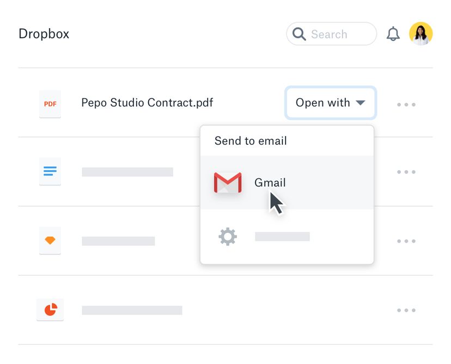Screen dimensions: 451x364
Task: Open the three-dot menu for the pie chart file
Action: pyautogui.click(x=406, y=310)
